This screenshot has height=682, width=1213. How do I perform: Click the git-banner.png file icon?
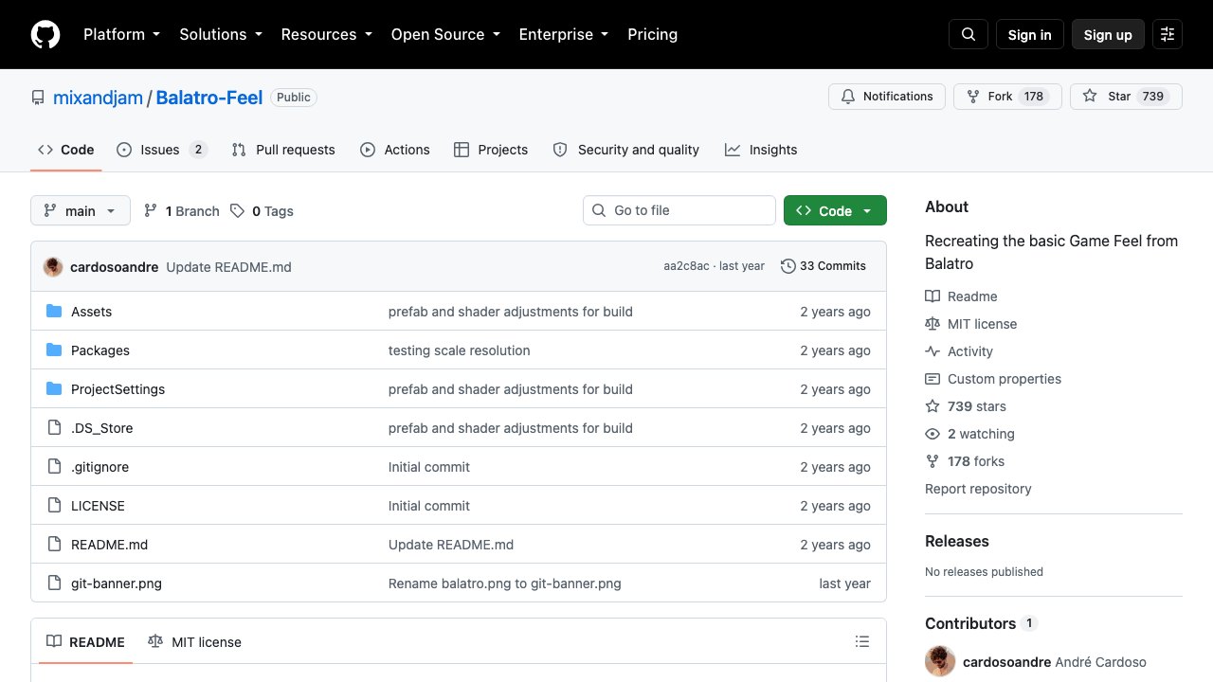pyautogui.click(x=54, y=583)
